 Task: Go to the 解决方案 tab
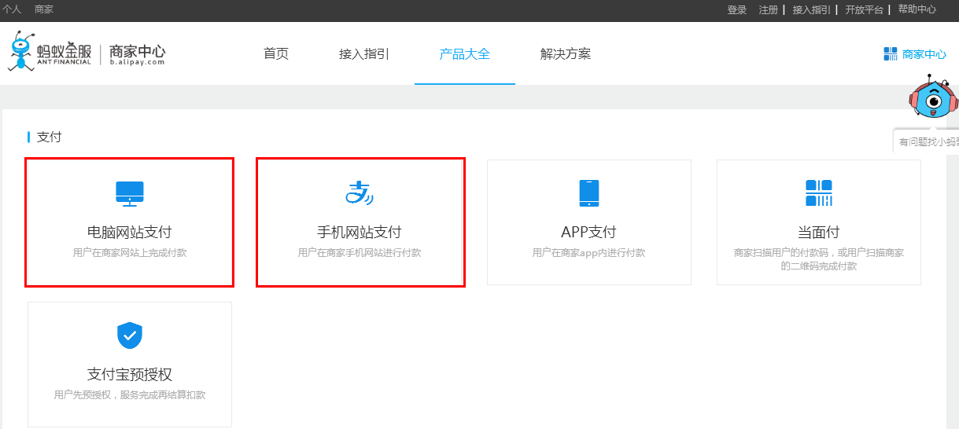tap(565, 54)
